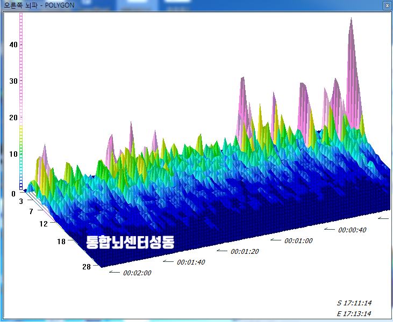
Task: Click the 00:02:00 time marker
Action: pos(137,273)
